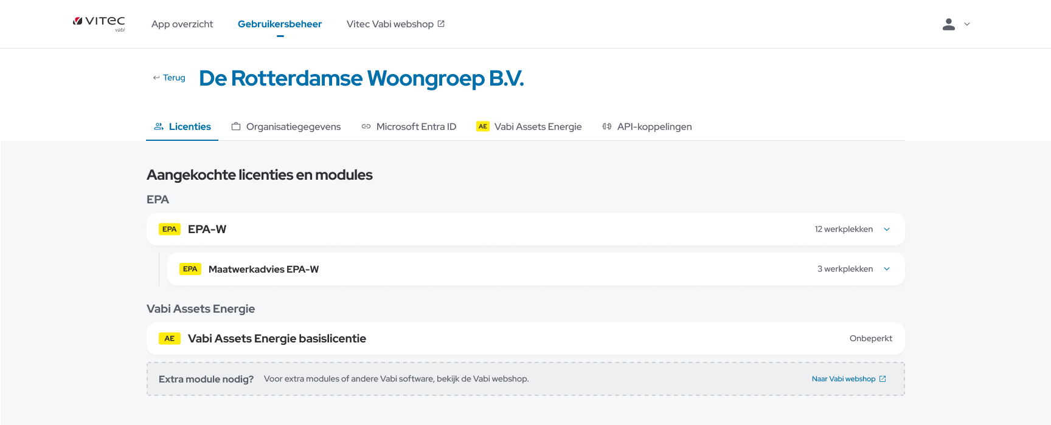This screenshot has width=1051, height=425.
Task: Click the back arrow icon next to Terug
Action: tap(156, 78)
